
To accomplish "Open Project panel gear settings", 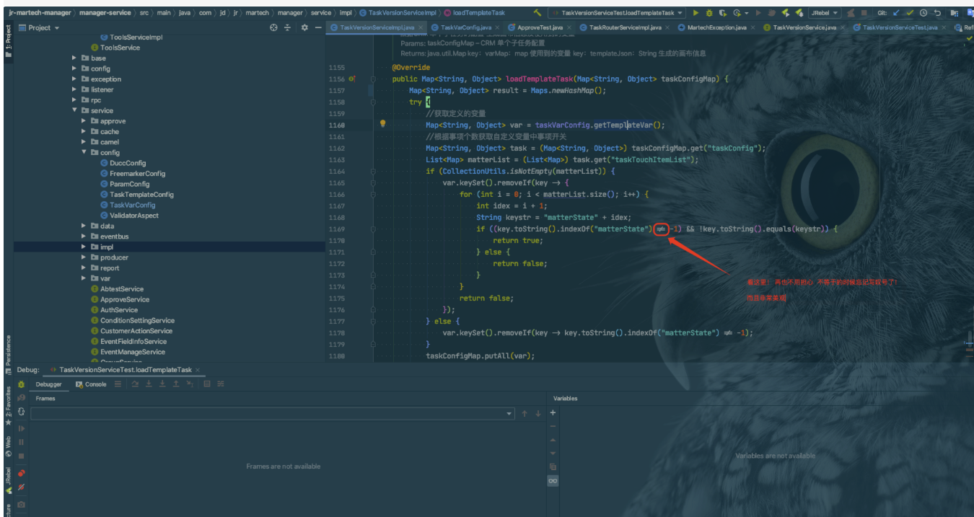I will coord(304,27).
